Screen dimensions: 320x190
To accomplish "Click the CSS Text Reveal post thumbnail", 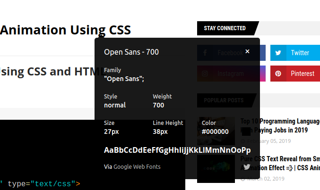I will [x=216, y=168].
